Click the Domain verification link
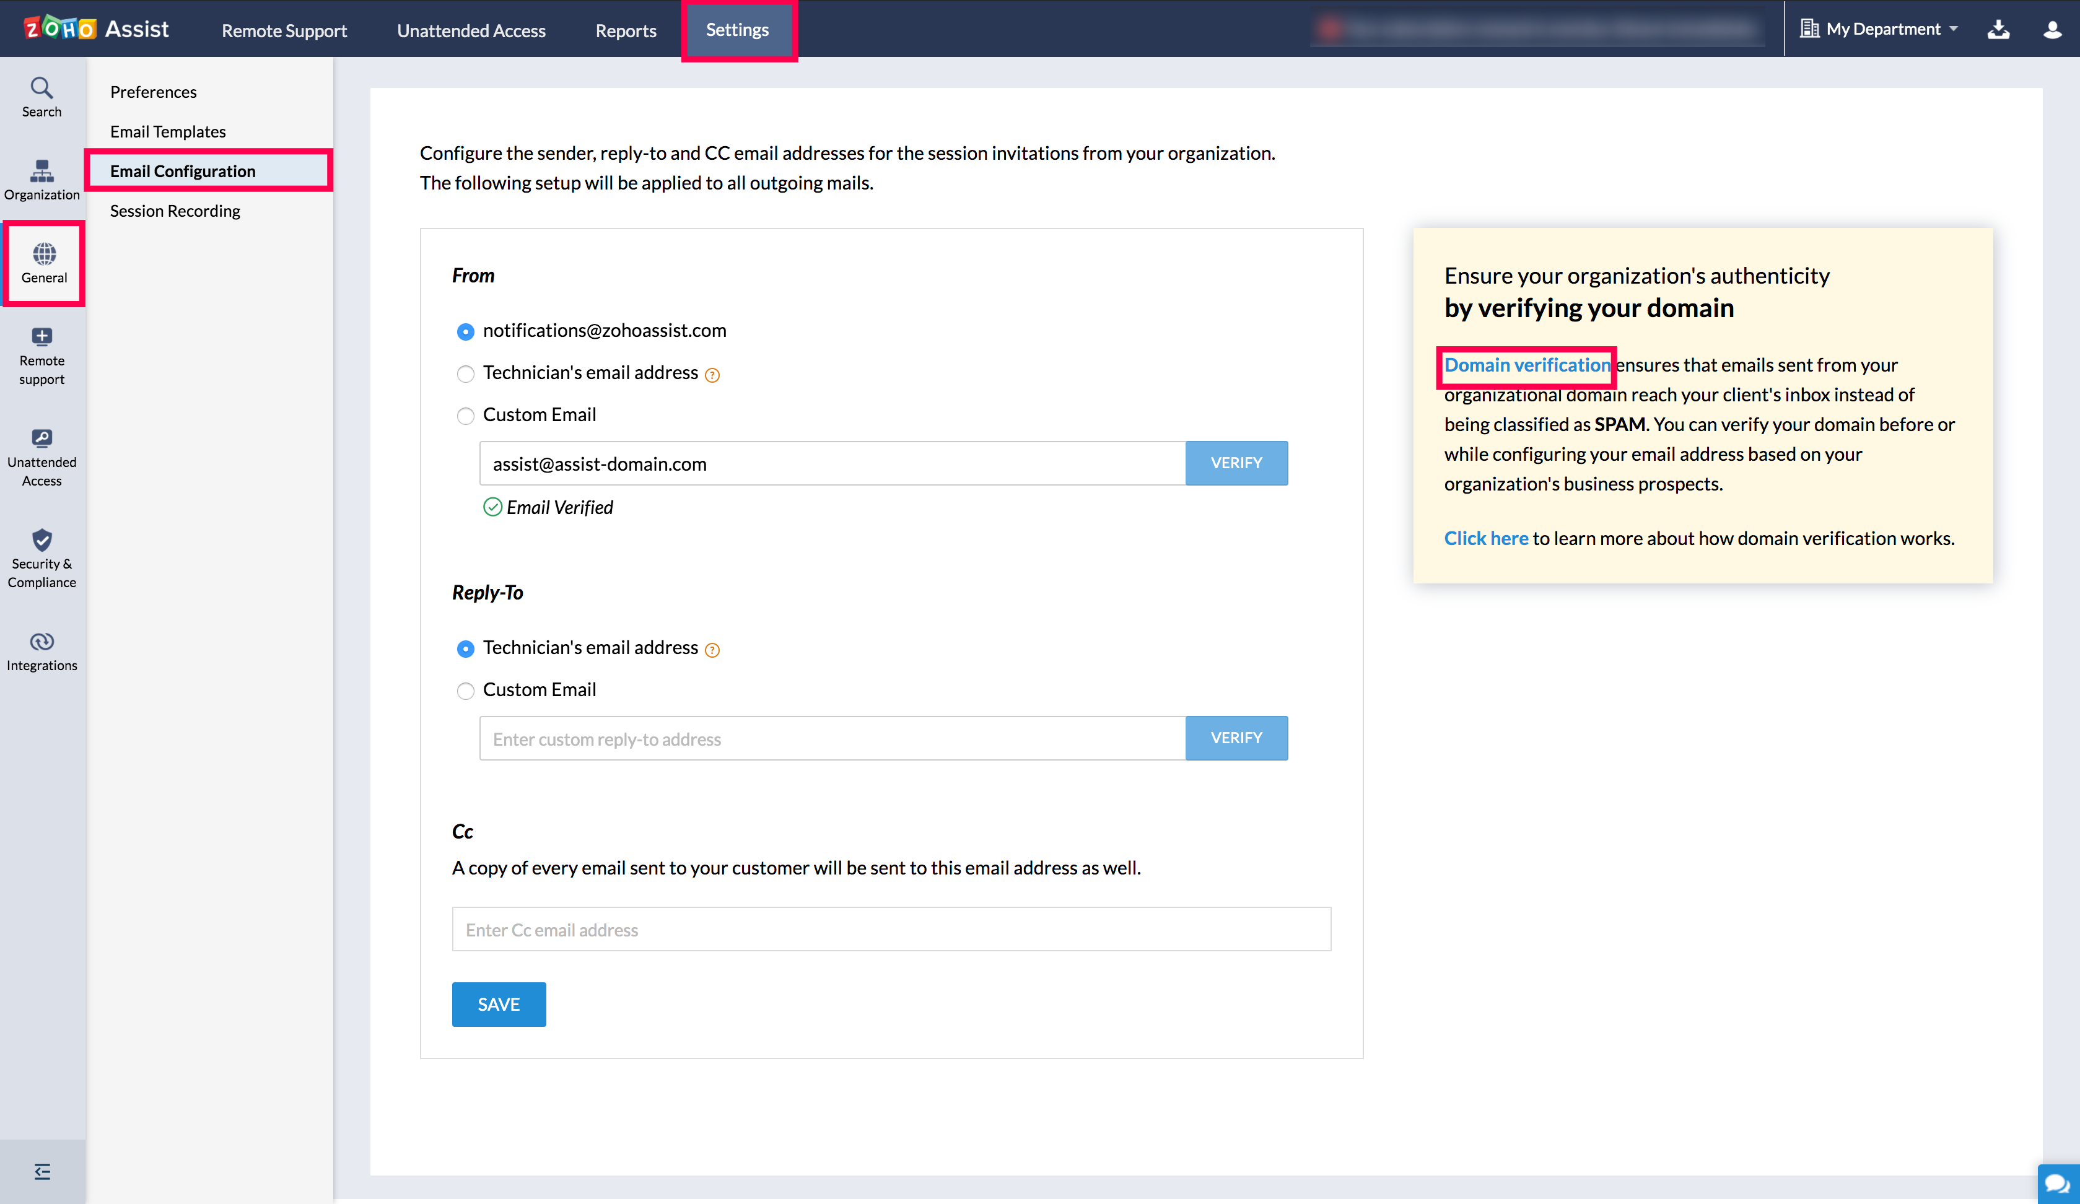 tap(1526, 365)
